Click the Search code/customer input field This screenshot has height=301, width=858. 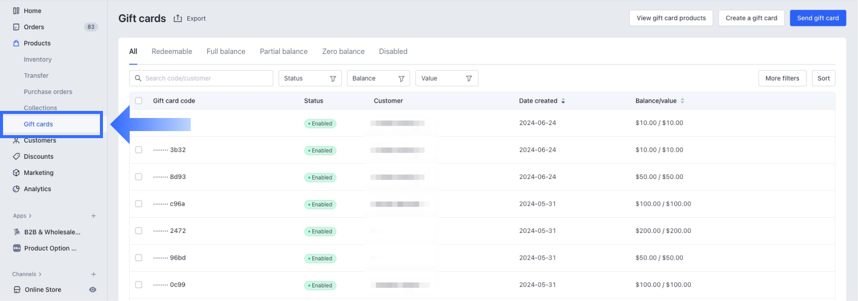pos(207,78)
